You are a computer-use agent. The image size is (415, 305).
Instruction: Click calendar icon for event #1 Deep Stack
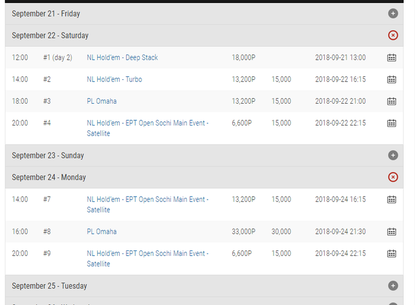point(391,57)
